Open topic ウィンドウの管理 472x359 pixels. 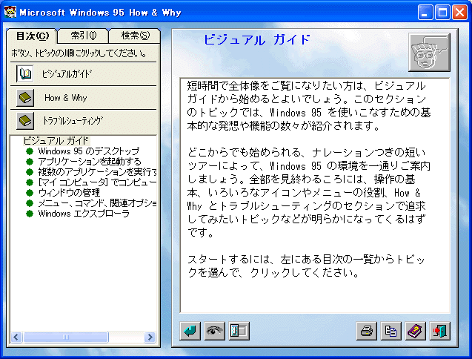pos(69,193)
